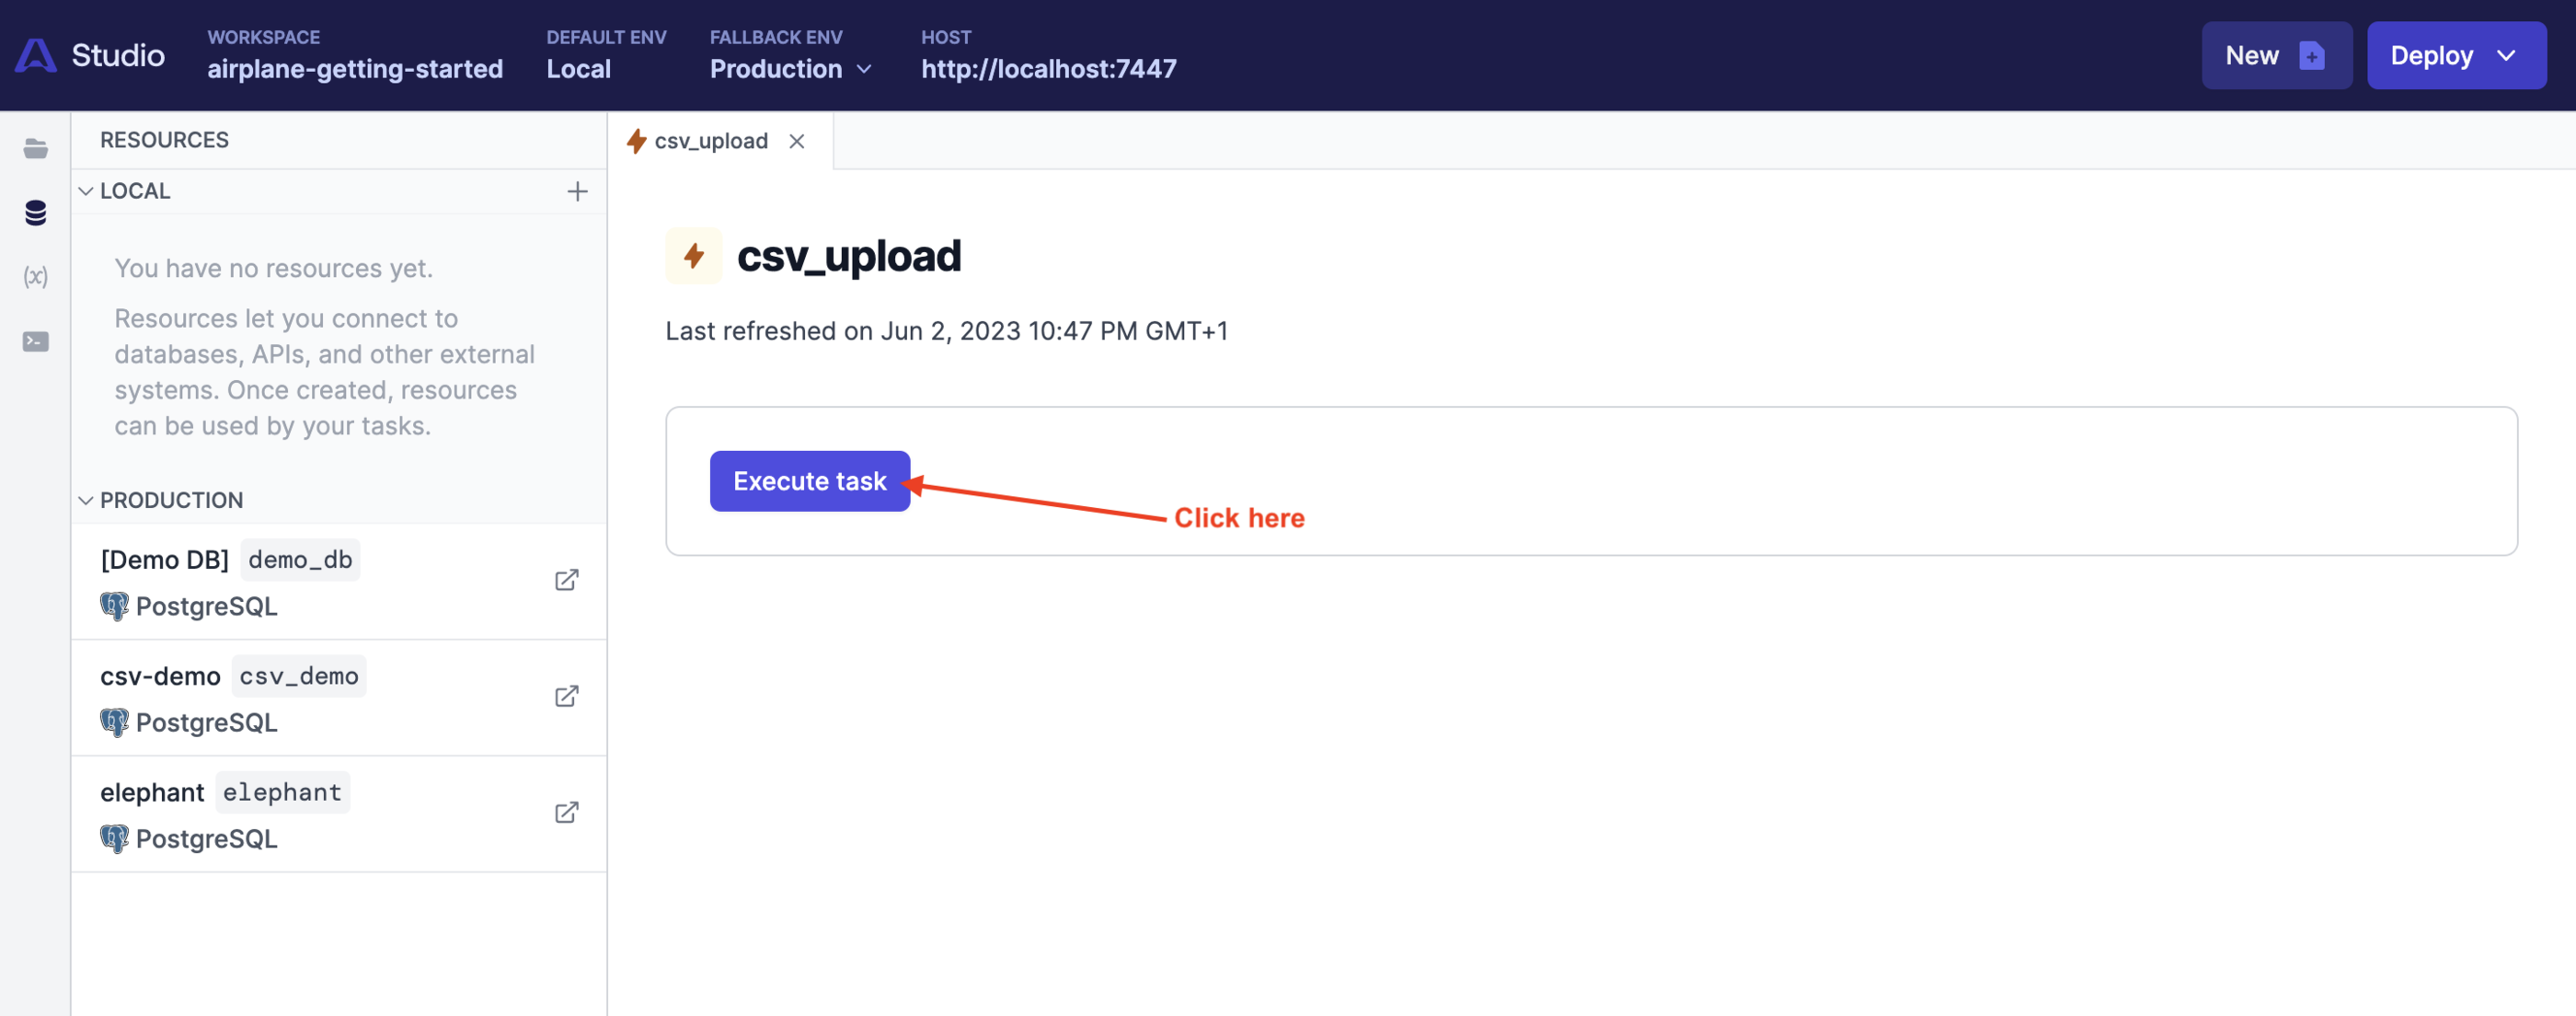This screenshot has height=1016, width=2576.
Task: Click the Last refreshed timestamp text
Action: [x=946, y=331]
